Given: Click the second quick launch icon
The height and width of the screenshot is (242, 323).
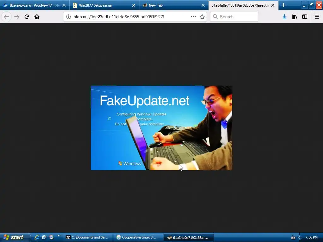Looking at the screenshot, I should [x=44, y=237].
